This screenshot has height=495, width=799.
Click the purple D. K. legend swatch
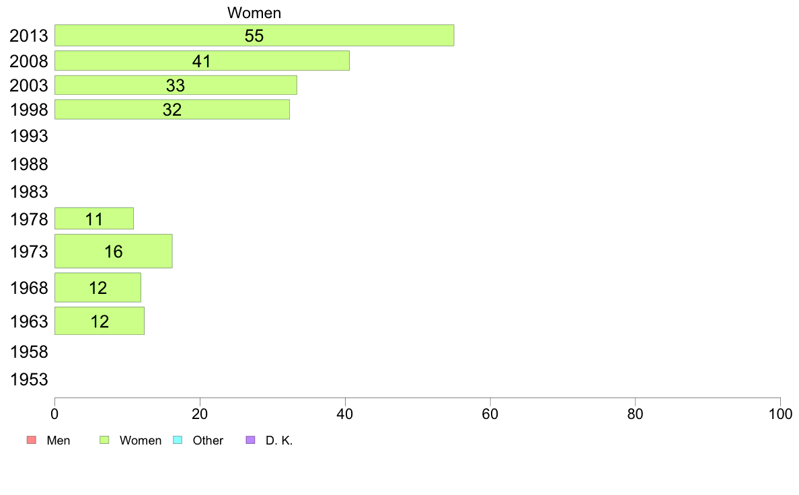250,440
